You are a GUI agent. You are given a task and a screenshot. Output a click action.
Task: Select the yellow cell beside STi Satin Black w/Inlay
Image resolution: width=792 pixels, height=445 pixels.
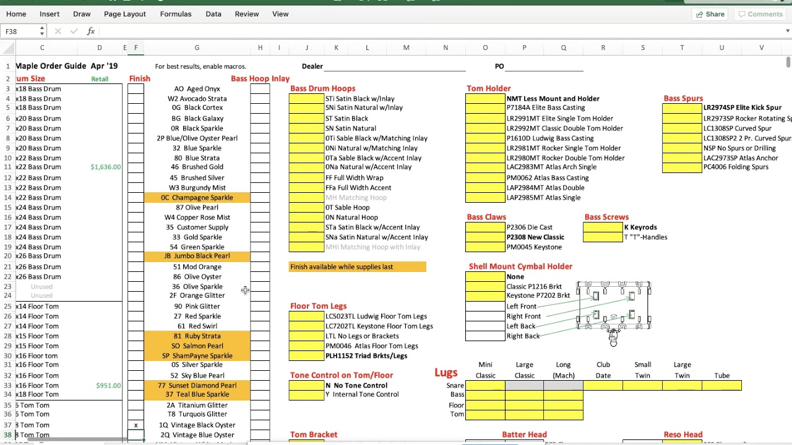(306, 99)
